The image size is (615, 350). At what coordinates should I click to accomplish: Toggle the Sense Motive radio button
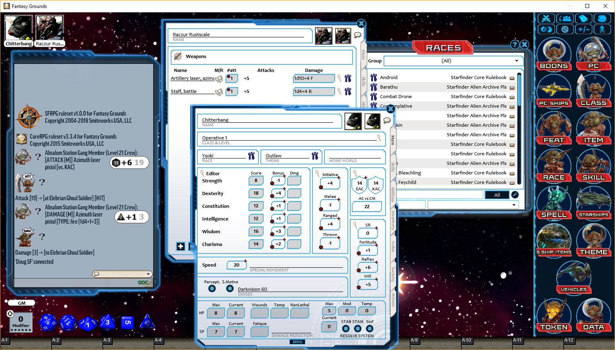coord(229,288)
